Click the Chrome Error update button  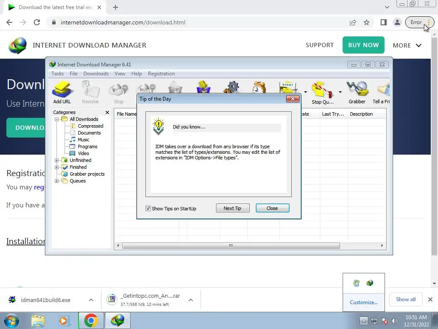[x=420, y=22]
